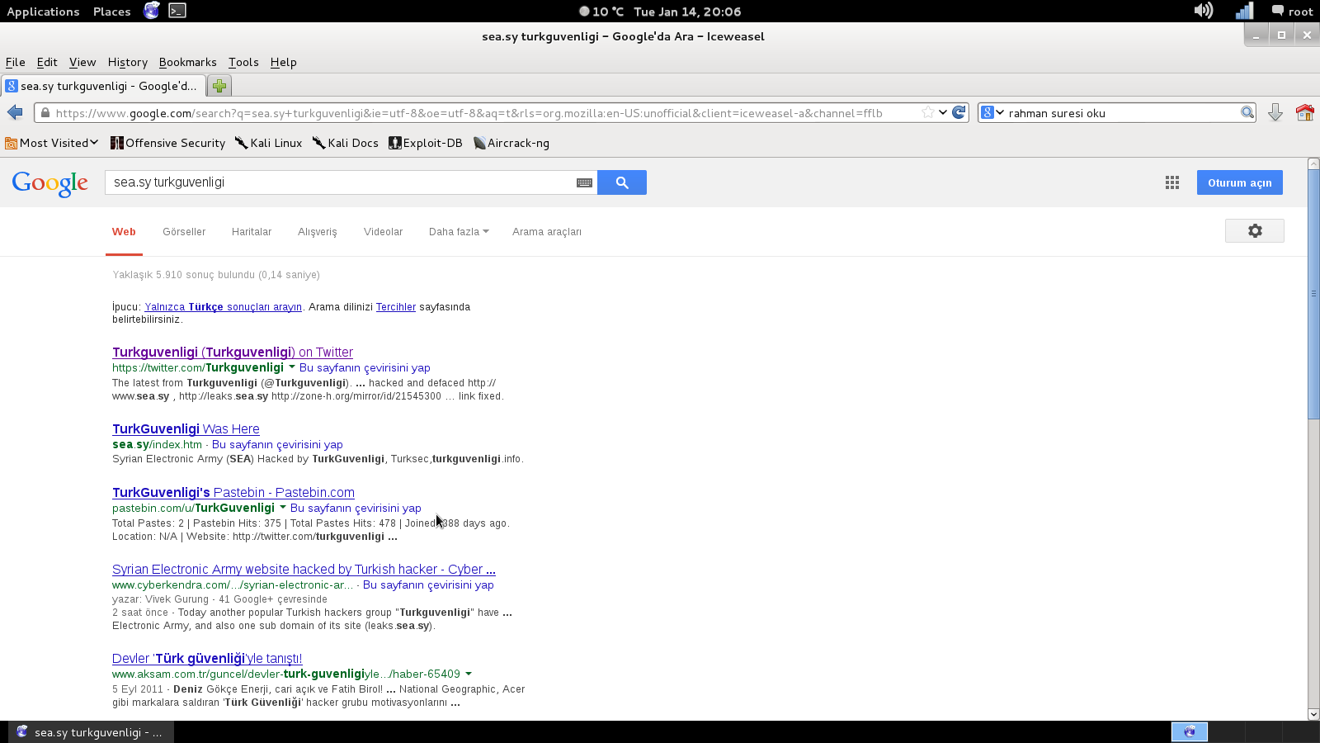Open Syrian Electronic Army website hacked result

tap(304, 570)
